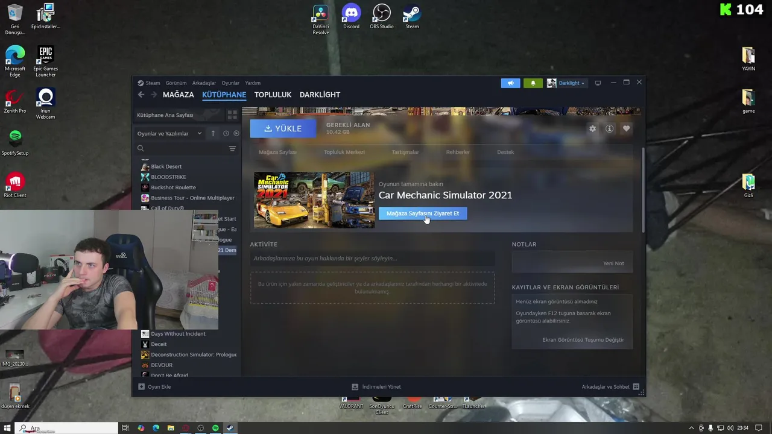Screen dimensions: 772x434
Task: Click Car Mechanic Simulator 2021 thumbnail
Action: 314,200
